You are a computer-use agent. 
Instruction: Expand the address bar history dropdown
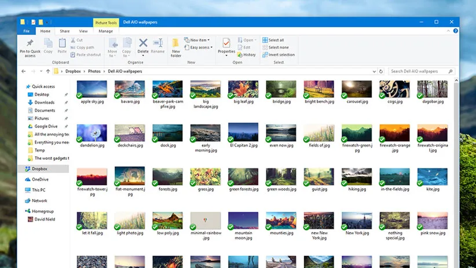(374, 71)
